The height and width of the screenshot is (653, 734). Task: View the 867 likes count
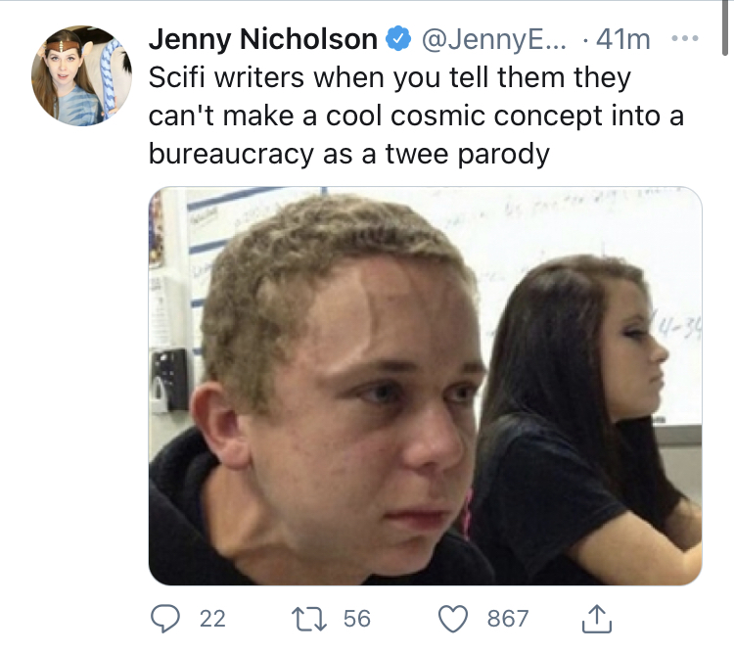pos(508,618)
